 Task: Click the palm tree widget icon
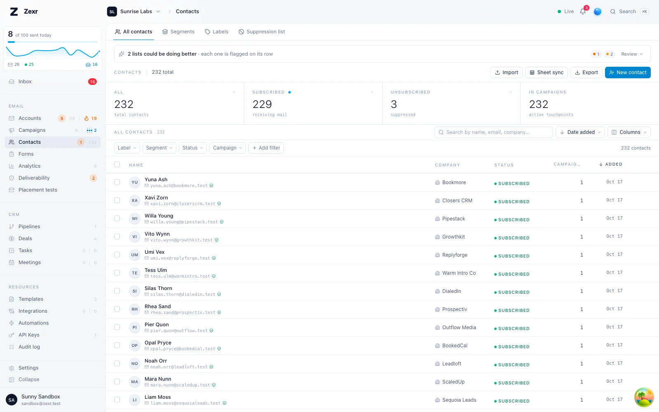pyautogui.click(x=644, y=398)
